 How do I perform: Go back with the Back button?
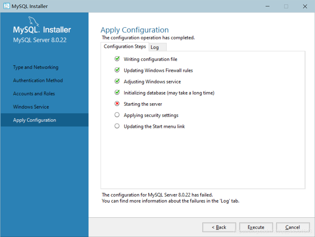219,227
